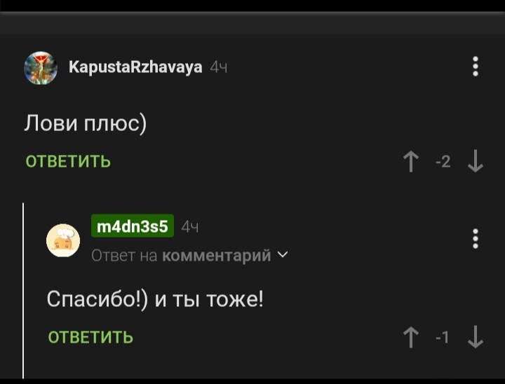
Task: Open the KapustaRzhavaya username link
Action: 135,67
